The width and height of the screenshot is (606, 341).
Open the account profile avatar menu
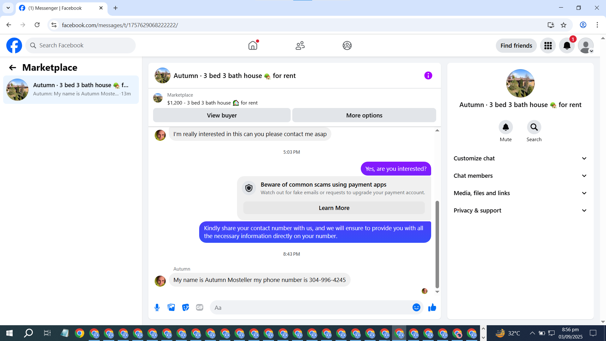click(x=586, y=46)
